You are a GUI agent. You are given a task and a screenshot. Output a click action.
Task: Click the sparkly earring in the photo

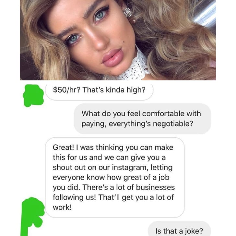coord(128,12)
